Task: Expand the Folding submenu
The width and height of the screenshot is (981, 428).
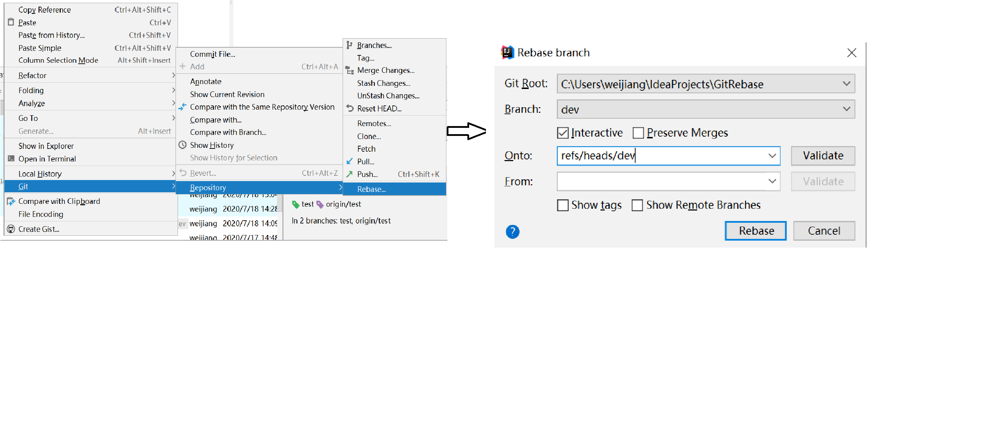Action: pyautogui.click(x=91, y=90)
